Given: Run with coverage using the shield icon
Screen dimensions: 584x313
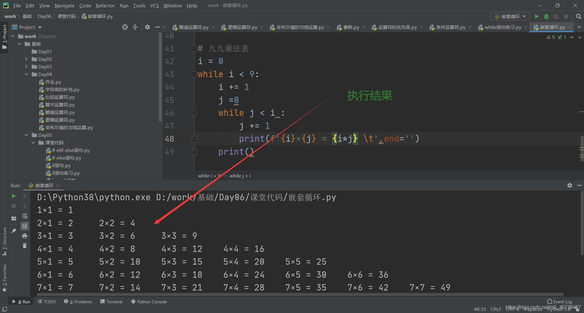Looking at the screenshot, I should (x=556, y=16).
